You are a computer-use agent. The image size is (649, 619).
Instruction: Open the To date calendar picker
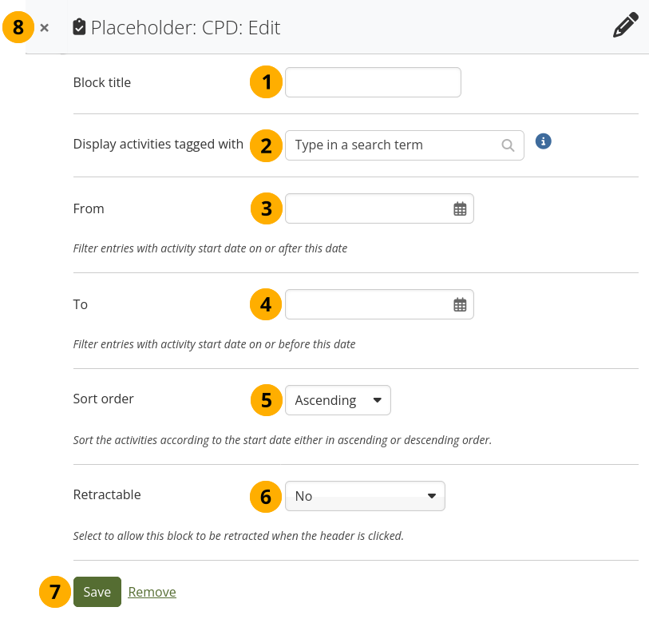[460, 305]
